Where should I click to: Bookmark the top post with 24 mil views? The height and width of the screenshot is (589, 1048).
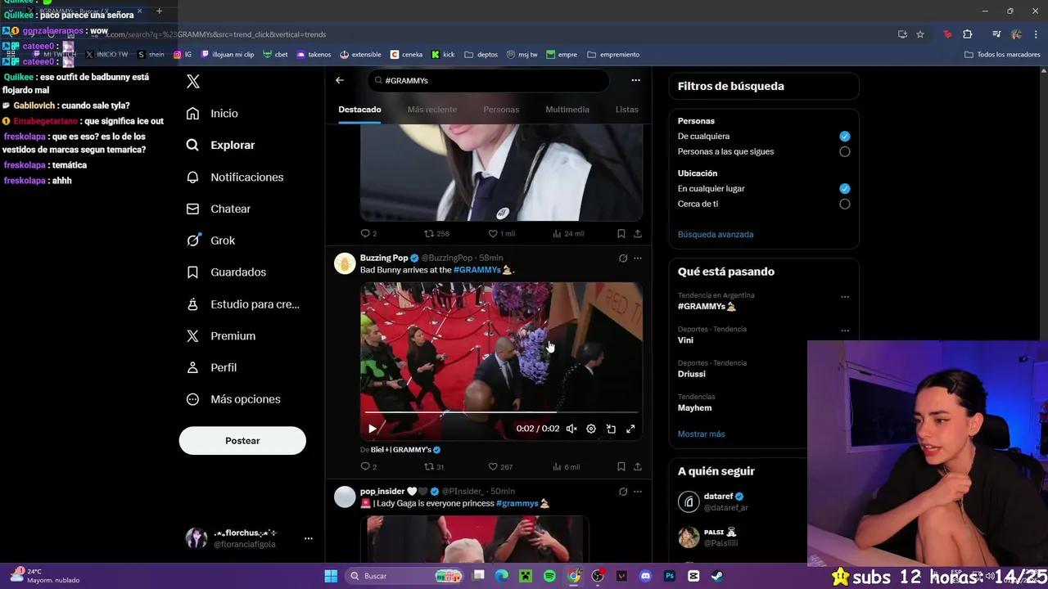(x=621, y=234)
